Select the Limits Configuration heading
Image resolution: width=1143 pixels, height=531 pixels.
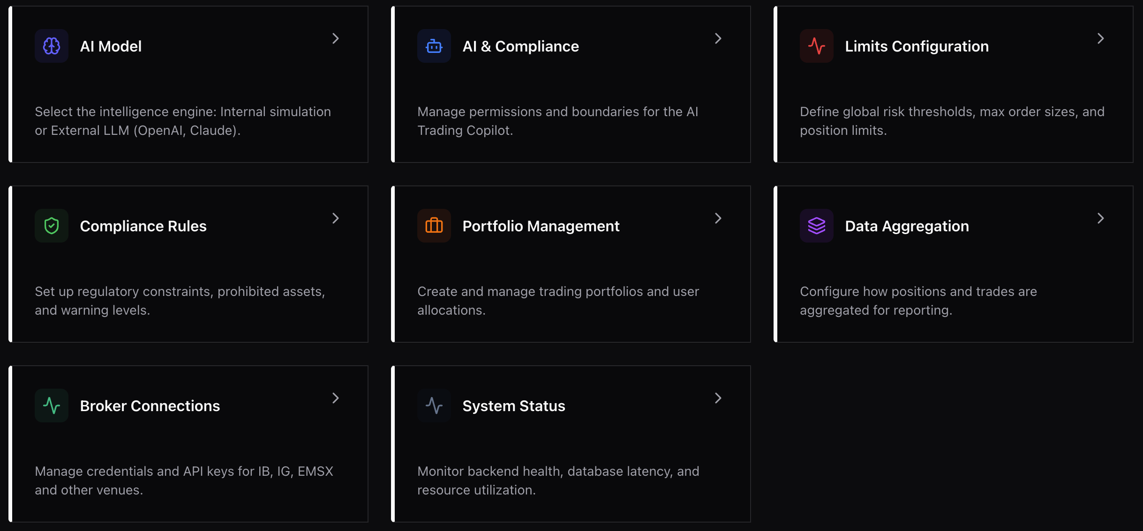coord(917,46)
